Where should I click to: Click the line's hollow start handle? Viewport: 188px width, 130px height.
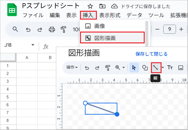(x=85, y=103)
